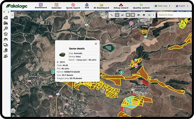Open the three-dot more options menu

click(x=153, y=15)
